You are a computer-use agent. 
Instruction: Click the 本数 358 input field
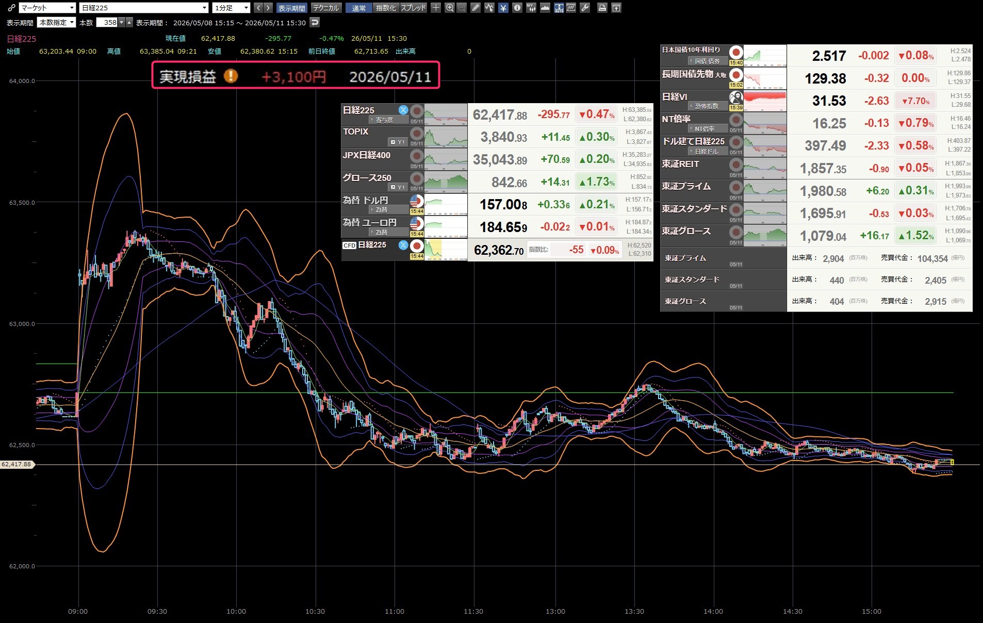(107, 22)
